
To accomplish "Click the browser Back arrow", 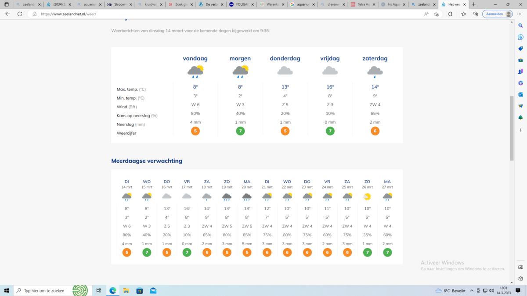I will (x=7, y=14).
